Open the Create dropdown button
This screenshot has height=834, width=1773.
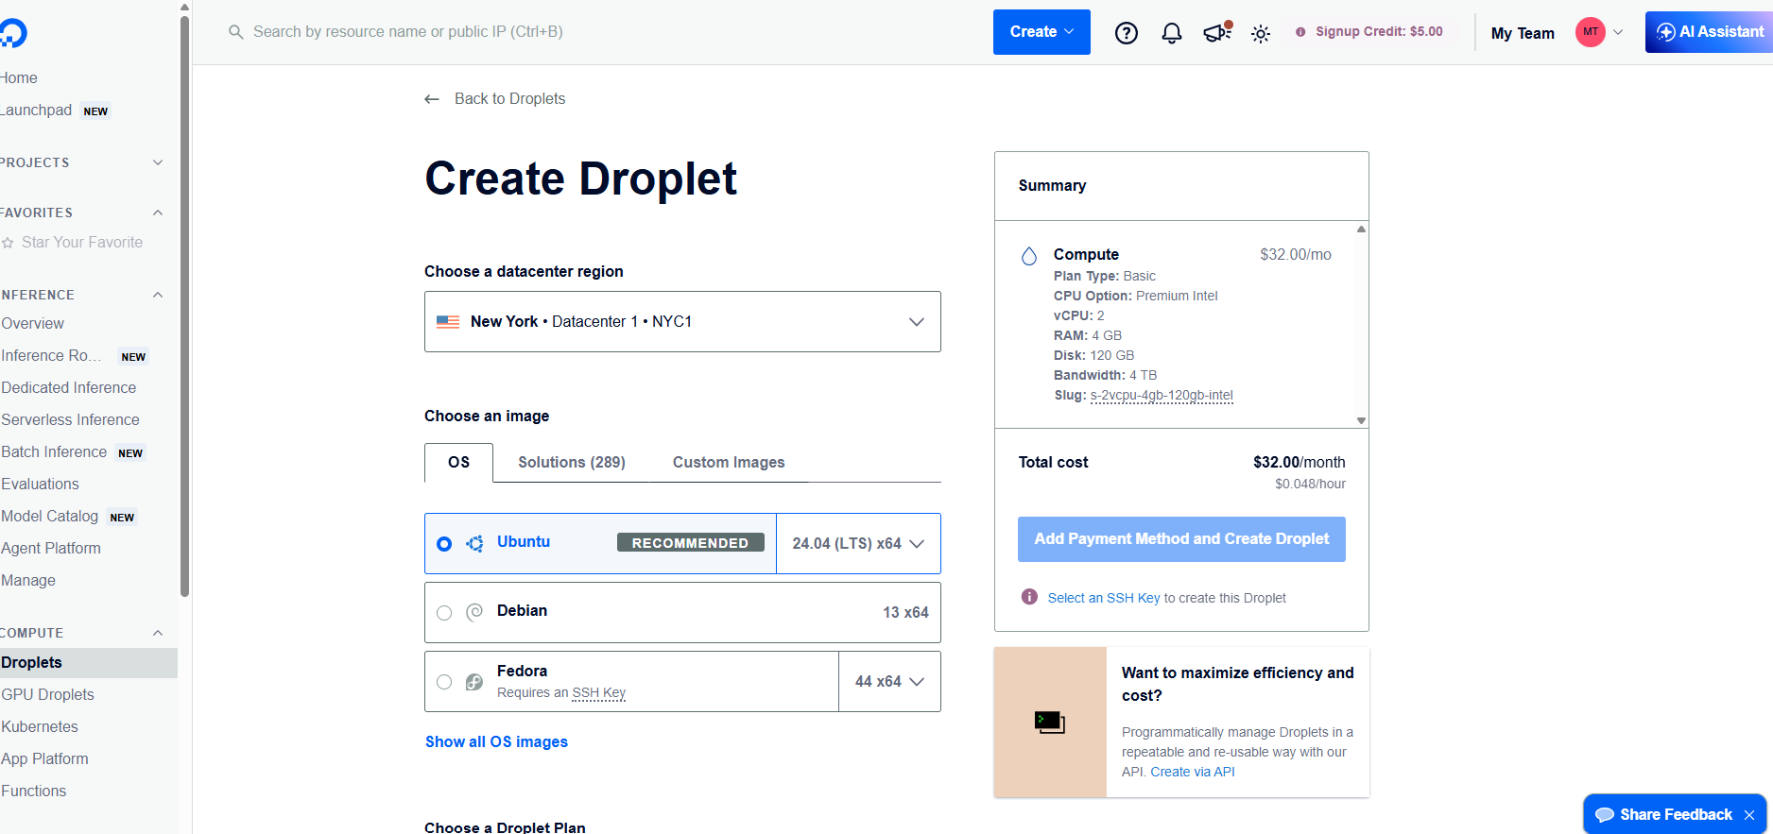[1041, 32]
